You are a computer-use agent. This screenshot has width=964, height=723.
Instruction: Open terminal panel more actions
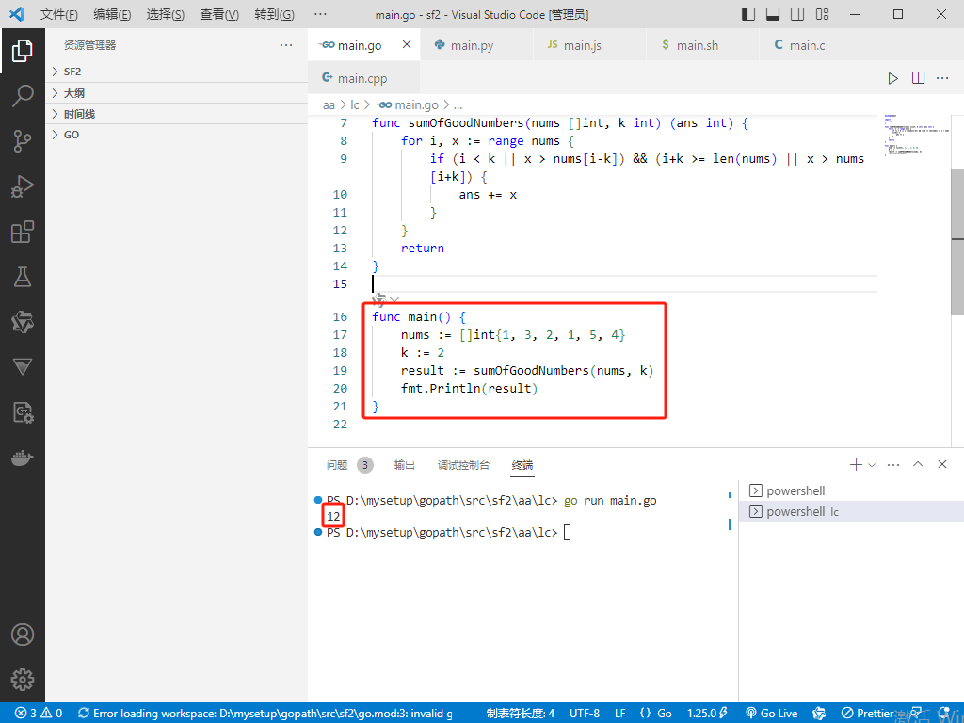893,465
